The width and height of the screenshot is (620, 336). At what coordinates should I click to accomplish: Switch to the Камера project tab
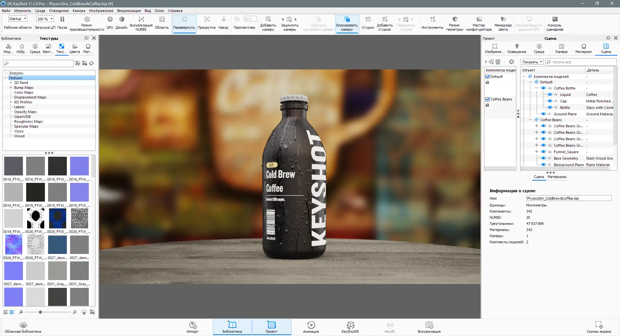(x=562, y=48)
